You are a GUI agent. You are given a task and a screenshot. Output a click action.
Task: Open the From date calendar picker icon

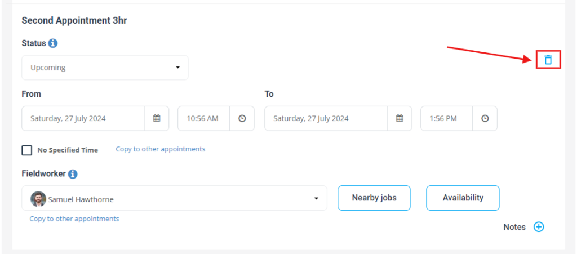157,118
